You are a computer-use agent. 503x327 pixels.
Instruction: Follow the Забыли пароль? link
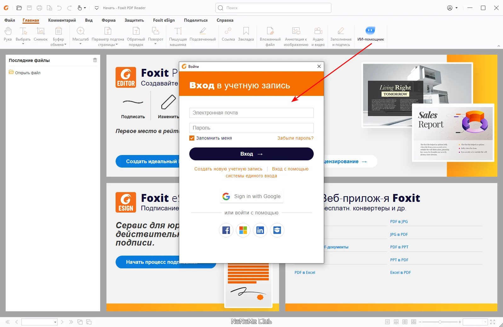[295, 138]
